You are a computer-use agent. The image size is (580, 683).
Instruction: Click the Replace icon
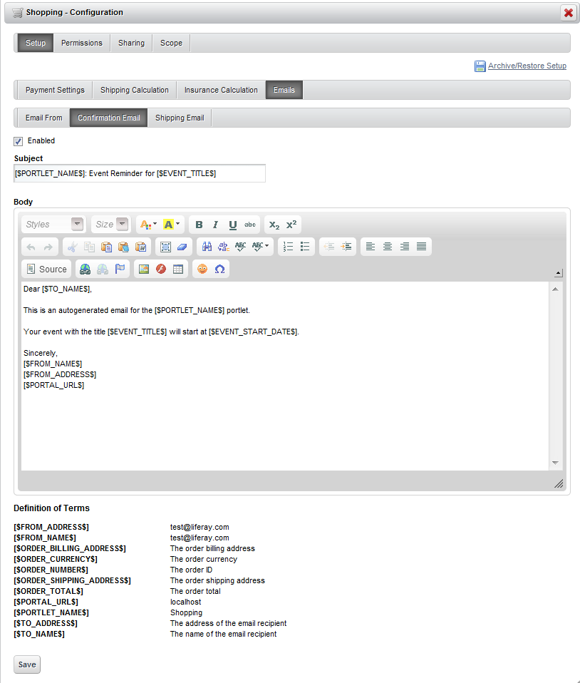pyautogui.click(x=224, y=247)
